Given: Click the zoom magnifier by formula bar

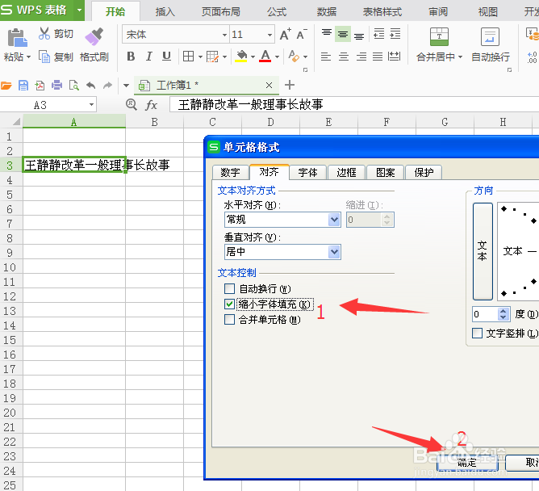Looking at the screenshot, I should tap(132, 104).
